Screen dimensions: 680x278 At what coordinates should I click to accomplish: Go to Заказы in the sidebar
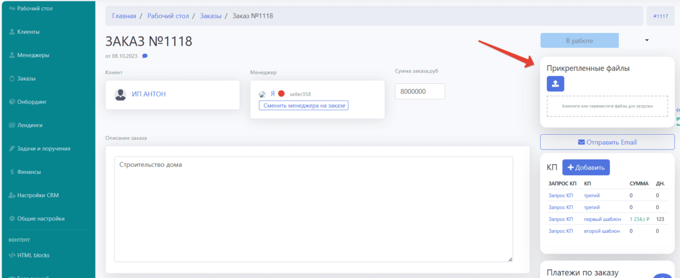(27, 79)
